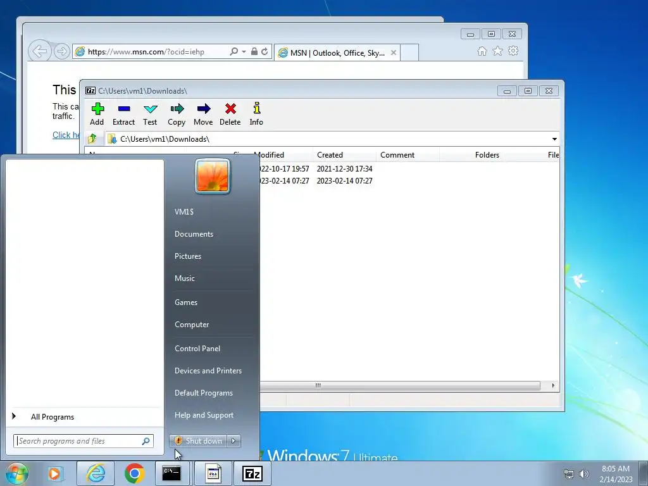The width and height of the screenshot is (648, 486).
Task: Switch to Internet Explorer on taskbar
Action: pyautogui.click(x=96, y=473)
